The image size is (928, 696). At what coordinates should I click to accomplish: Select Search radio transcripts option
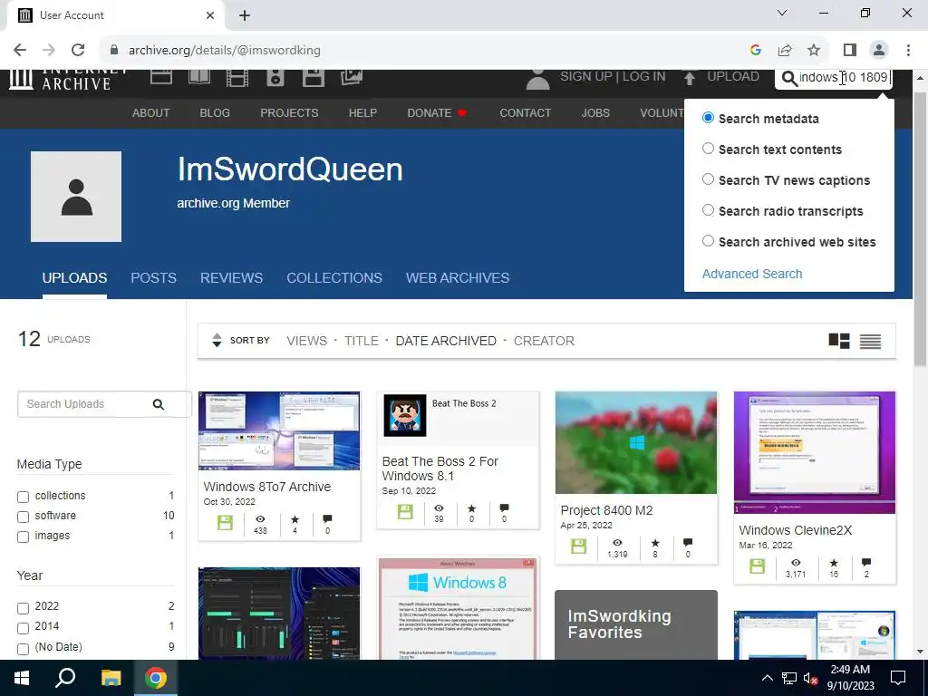[708, 210]
